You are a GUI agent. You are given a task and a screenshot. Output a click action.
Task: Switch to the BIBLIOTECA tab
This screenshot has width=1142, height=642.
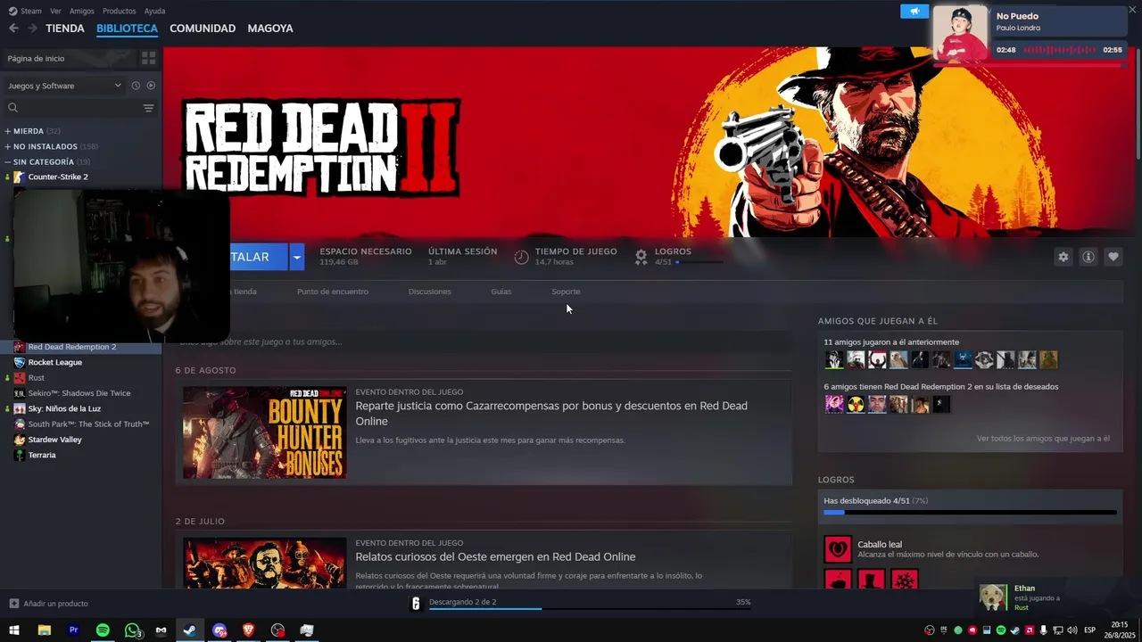click(x=127, y=29)
